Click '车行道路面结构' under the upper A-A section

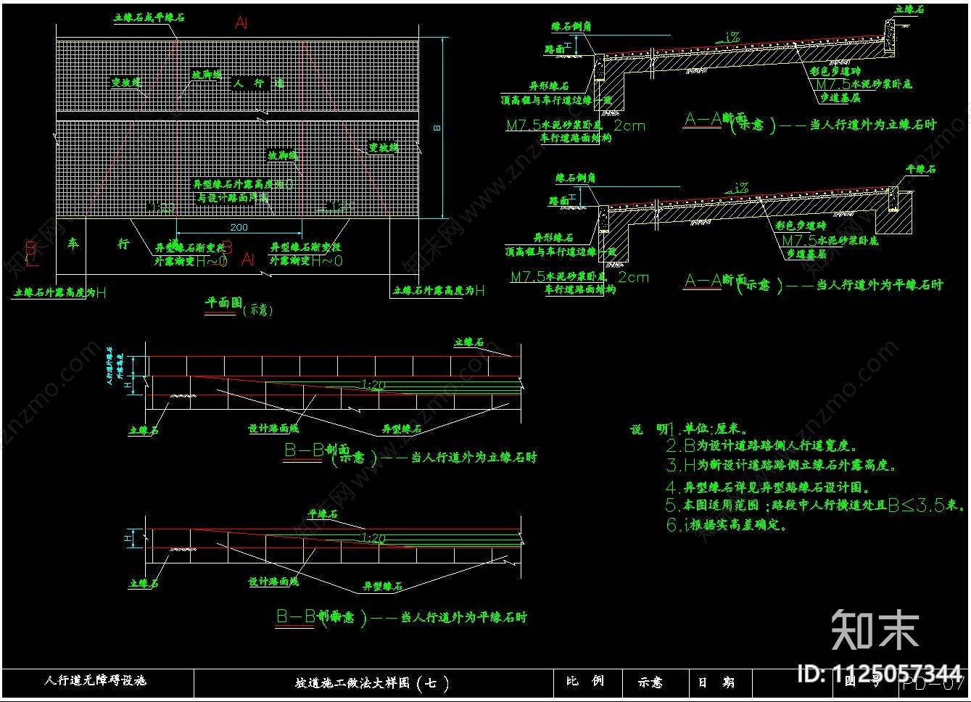click(x=576, y=138)
